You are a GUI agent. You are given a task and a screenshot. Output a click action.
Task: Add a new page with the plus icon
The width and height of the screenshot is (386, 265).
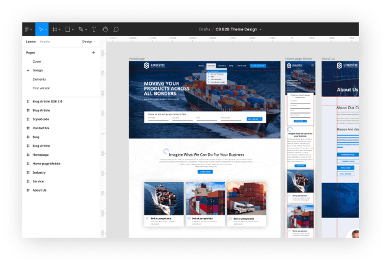94,53
